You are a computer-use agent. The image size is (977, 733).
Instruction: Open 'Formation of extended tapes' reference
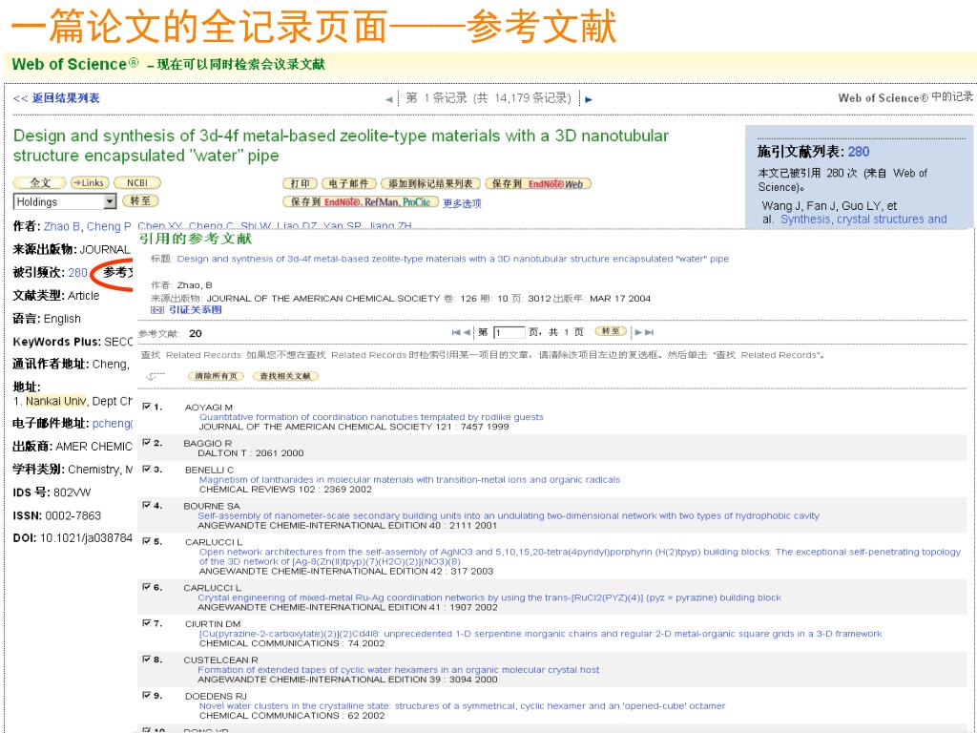pyautogui.click(x=398, y=670)
